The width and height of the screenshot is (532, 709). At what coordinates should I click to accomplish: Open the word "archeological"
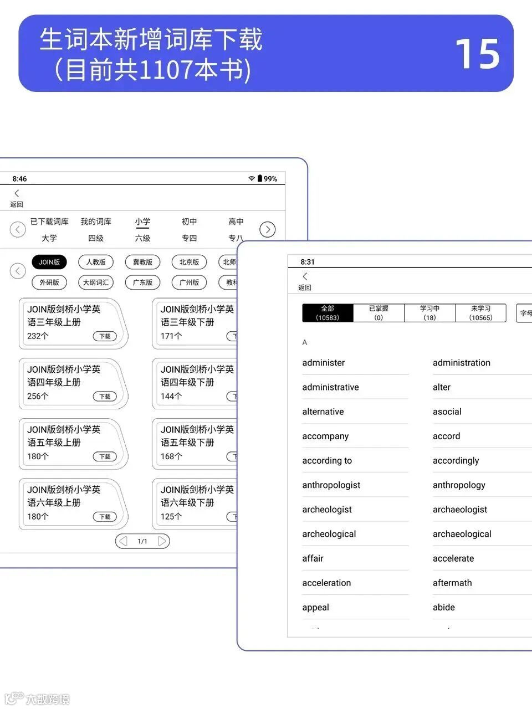pos(329,534)
